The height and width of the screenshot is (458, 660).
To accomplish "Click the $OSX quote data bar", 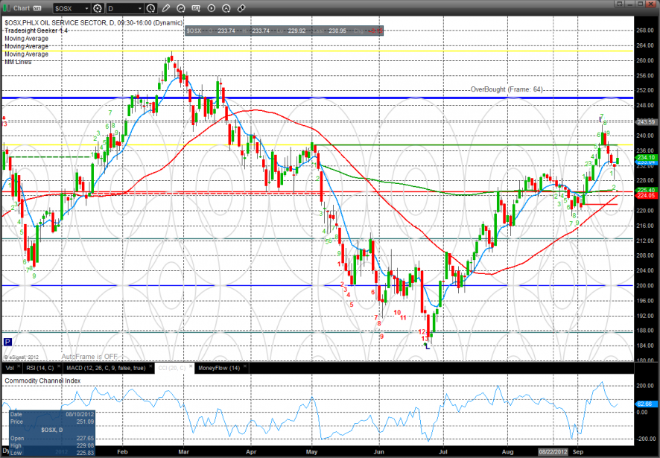I will 284,31.
